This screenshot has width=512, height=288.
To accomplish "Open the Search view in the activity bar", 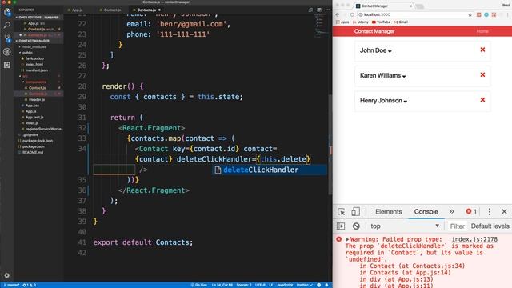I will tap(7, 25).
